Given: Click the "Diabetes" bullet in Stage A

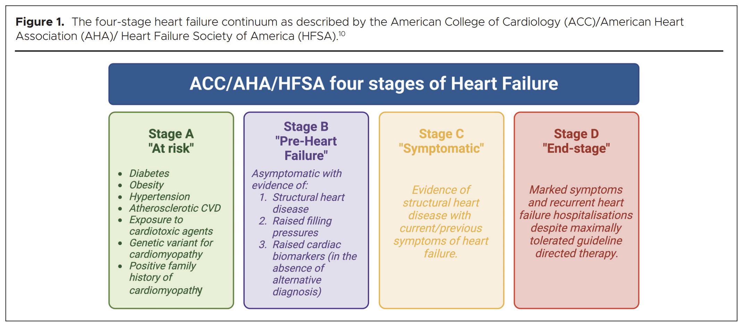Looking at the screenshot, I should click(149, 173).
